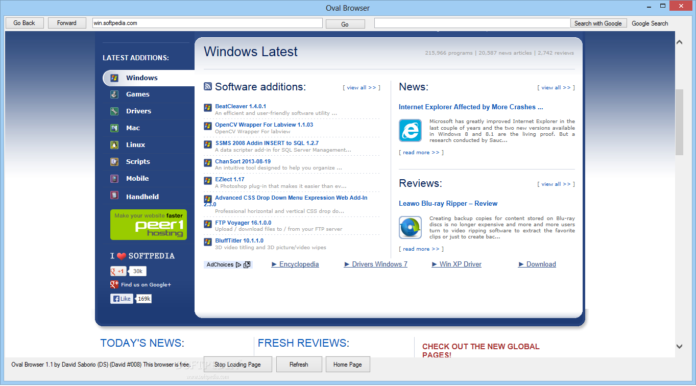Screen dimensions: 696x386
Task: Open SSMS 2008 Addin INSERT to SQL link
Action: (x=267, y=143)
